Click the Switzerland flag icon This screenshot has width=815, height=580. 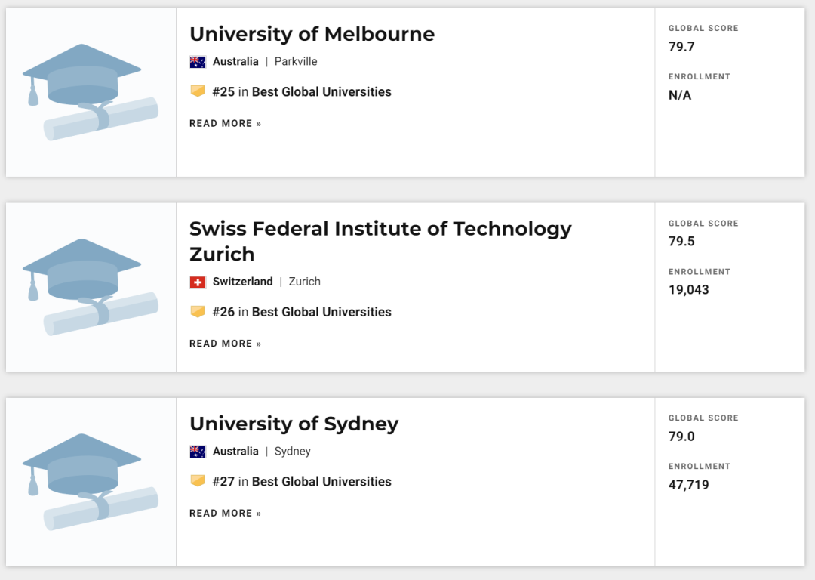coord(198,282)
